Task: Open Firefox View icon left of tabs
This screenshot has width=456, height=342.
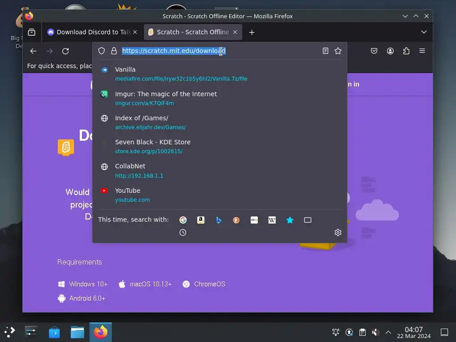Action: click(x=32, y=32)
